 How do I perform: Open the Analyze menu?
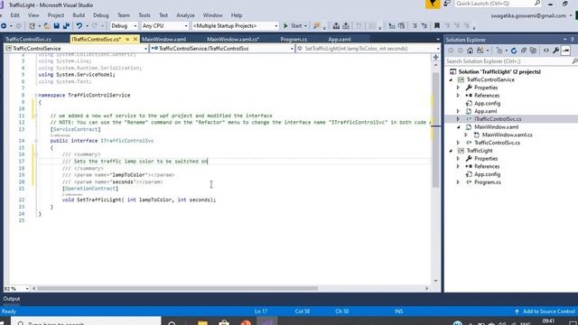(185, 15)
